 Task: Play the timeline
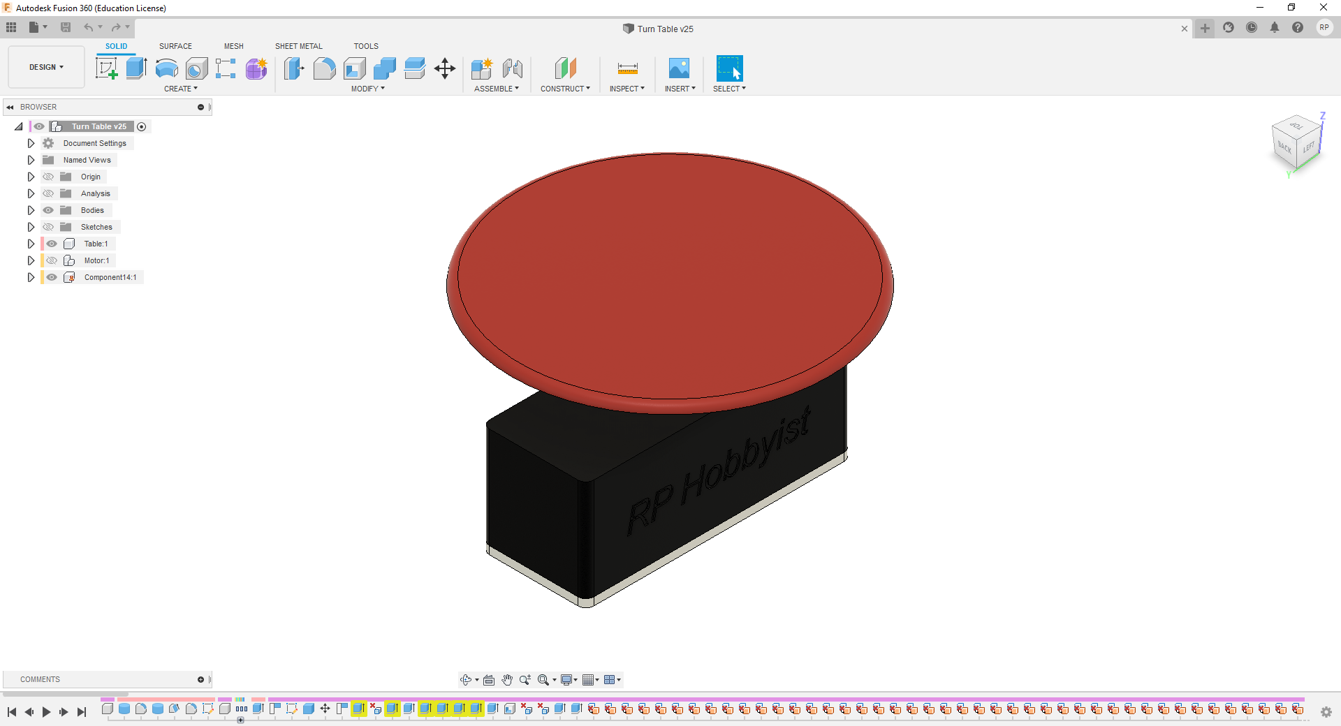tap(46, 712)
